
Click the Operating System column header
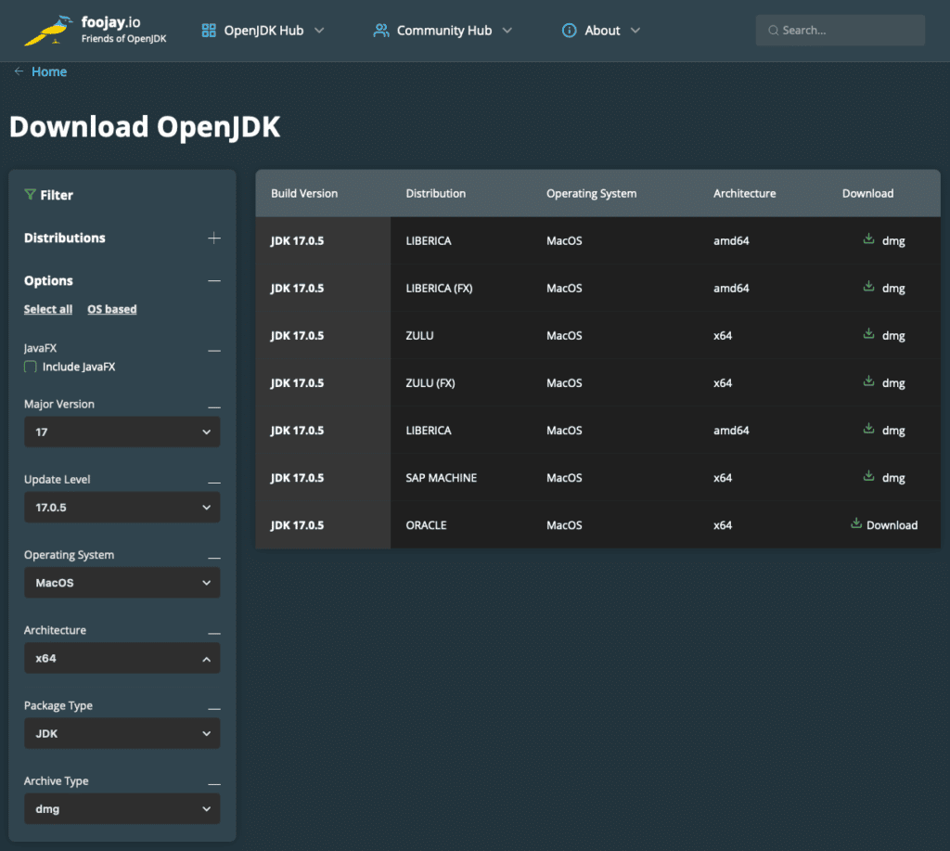[591, 193]
